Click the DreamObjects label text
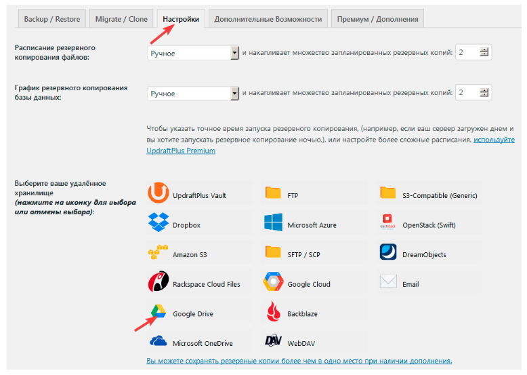Image resolution: width=527 pixels, height=375 pixels. (424, 254)
